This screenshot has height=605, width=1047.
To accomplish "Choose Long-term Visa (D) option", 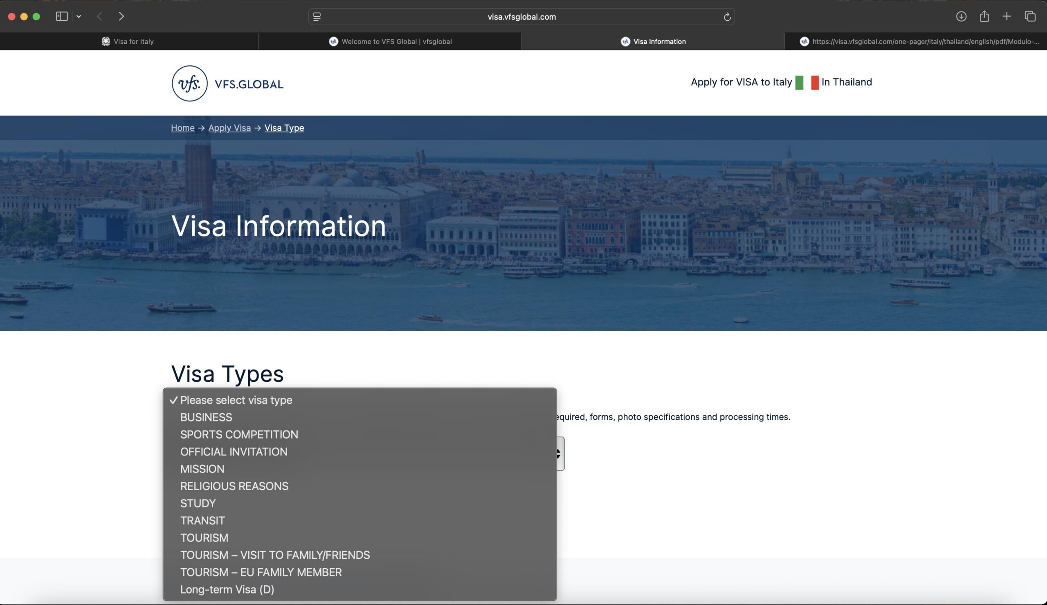I will (227, 589).
